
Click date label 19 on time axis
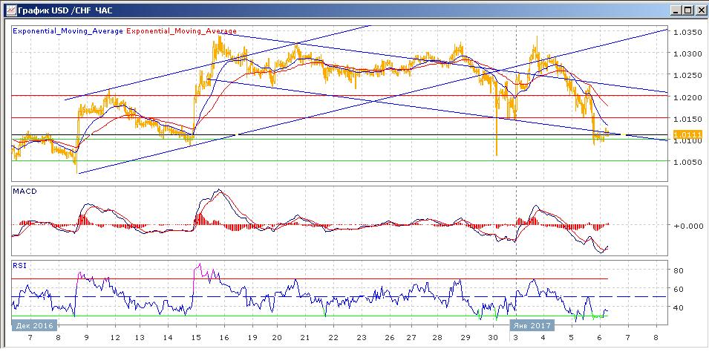(252, 338)
